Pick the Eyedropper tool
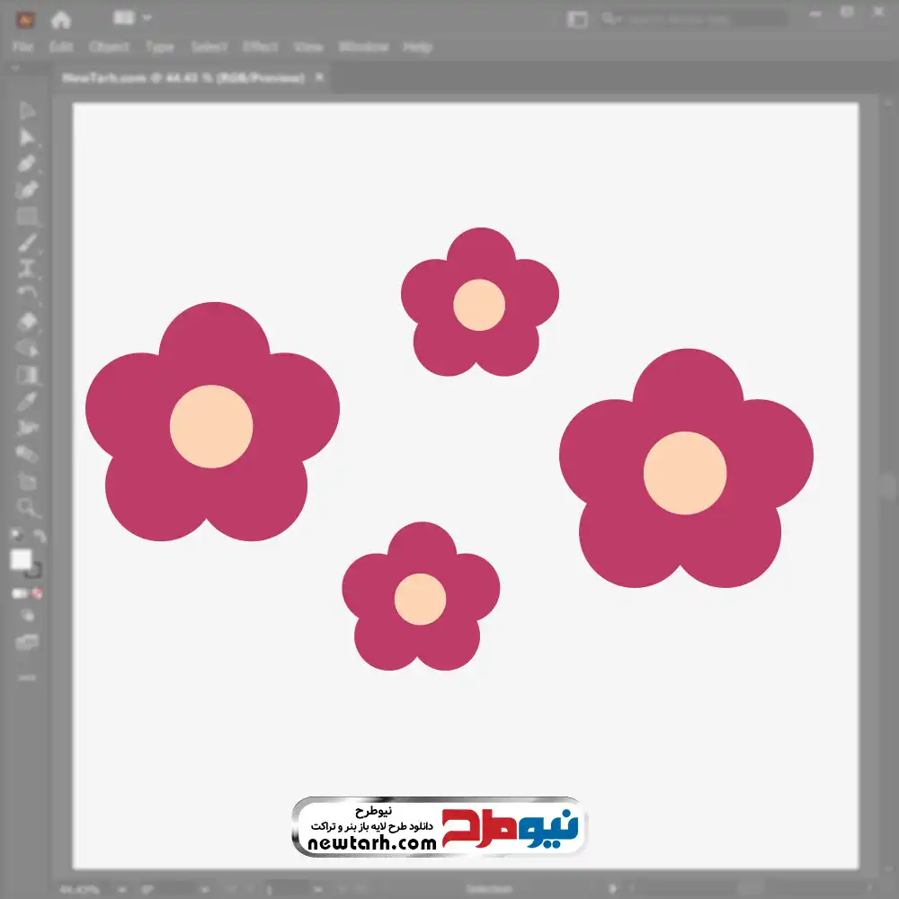 point(27,401)
